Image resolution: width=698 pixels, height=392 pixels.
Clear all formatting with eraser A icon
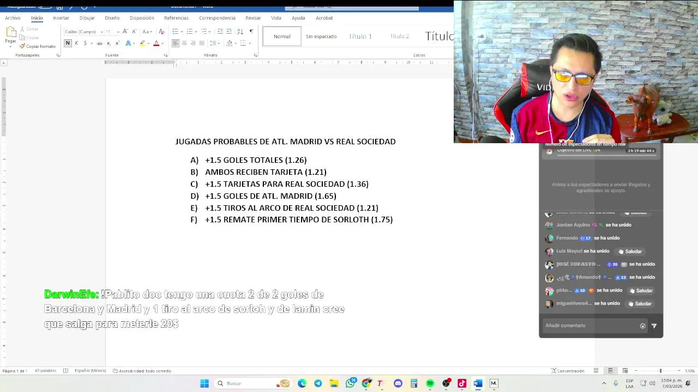(x=161, y=32)
